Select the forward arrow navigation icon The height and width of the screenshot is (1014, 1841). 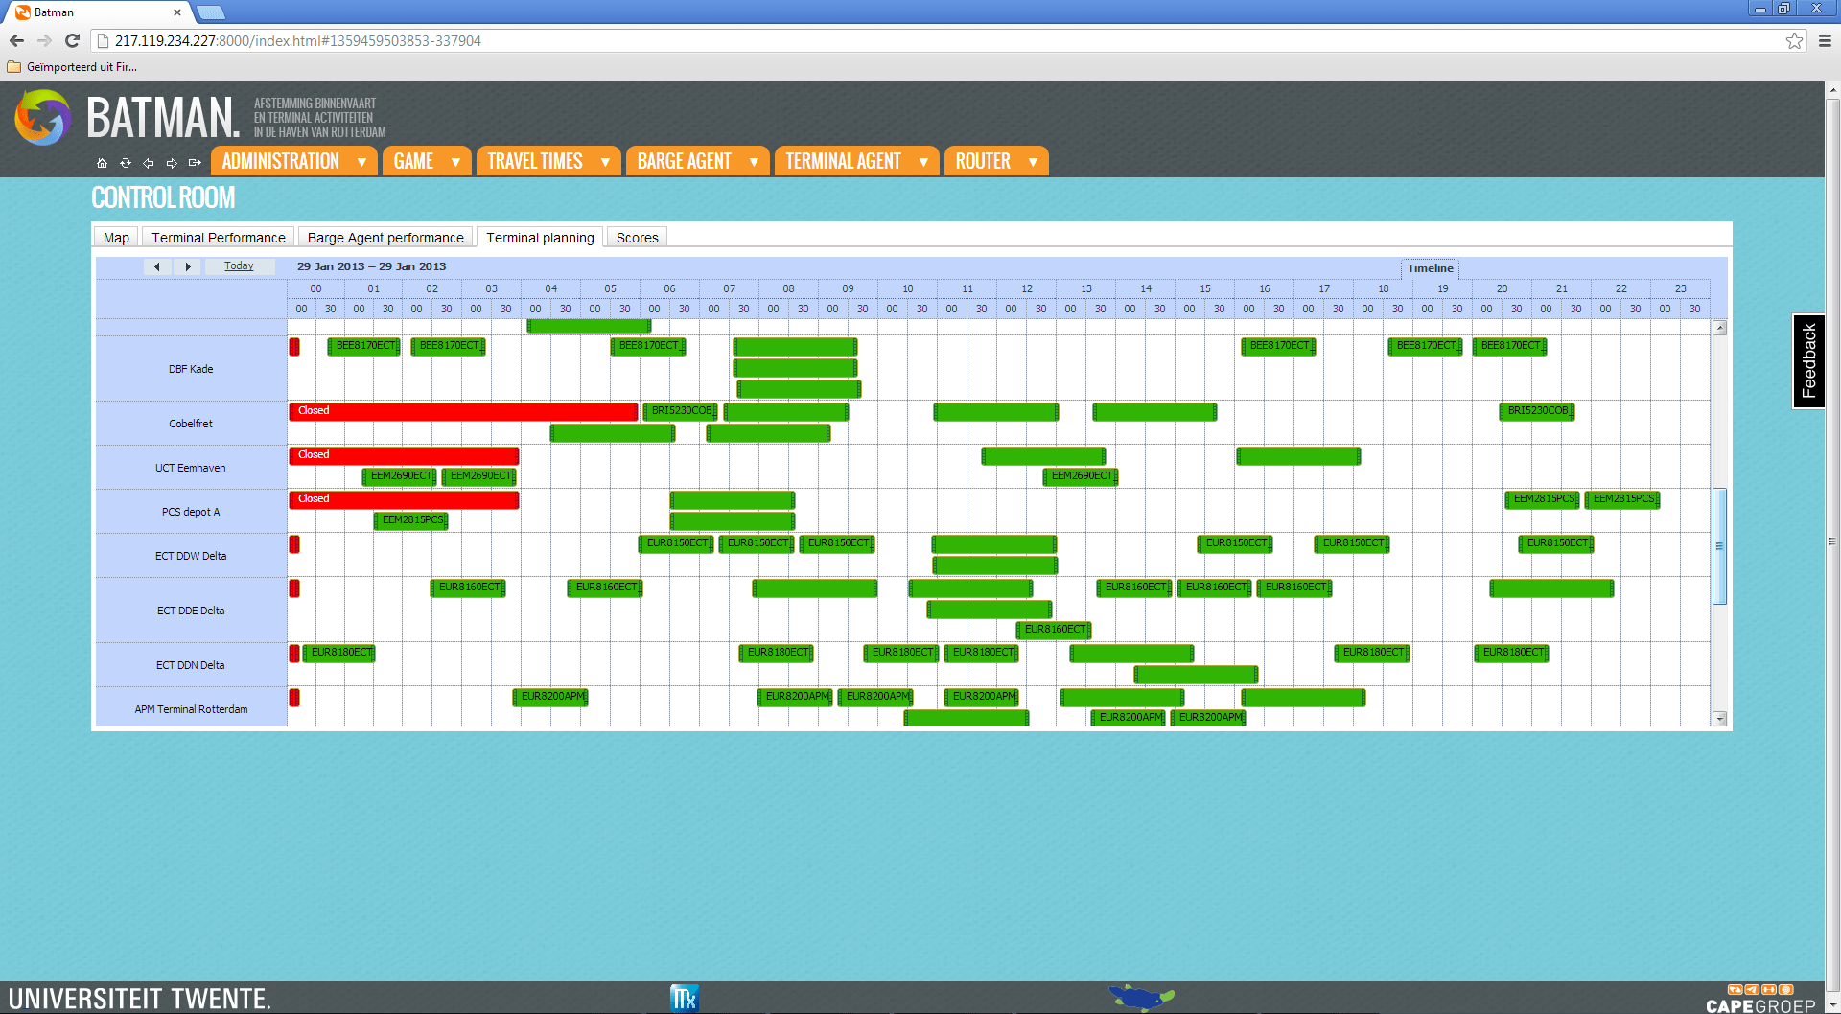[172, 163]
